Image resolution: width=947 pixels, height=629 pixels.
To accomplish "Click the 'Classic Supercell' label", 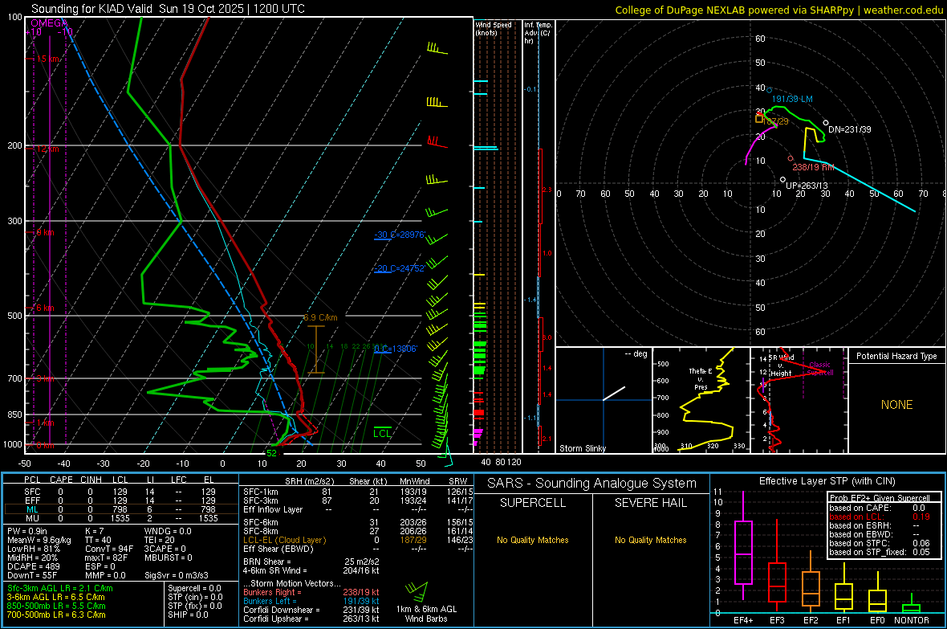I will (x=820, y=369).
